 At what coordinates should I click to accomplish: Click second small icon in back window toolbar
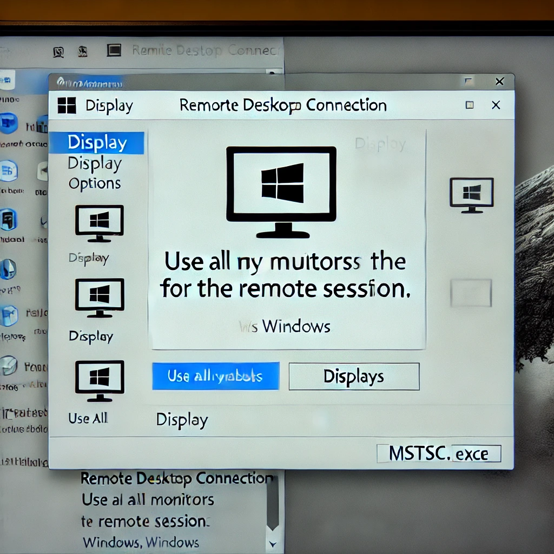(x=83, y=51)
